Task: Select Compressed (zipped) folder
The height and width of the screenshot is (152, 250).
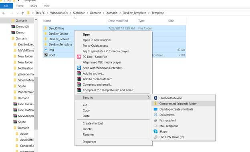Action: tap(183, 104)
